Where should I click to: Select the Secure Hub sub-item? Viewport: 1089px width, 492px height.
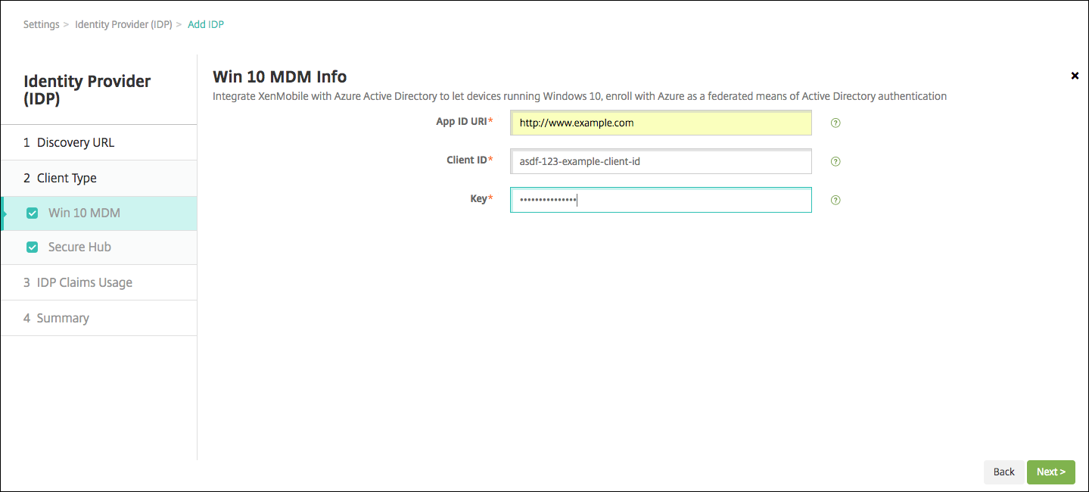79,247
